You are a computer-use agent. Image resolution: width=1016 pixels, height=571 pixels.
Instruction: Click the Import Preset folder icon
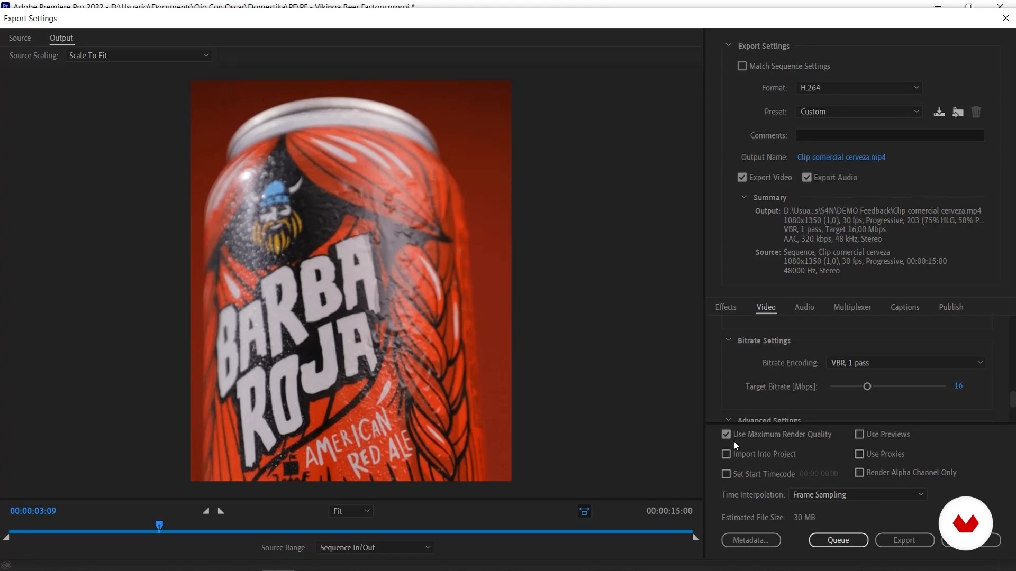click(958, 112)
